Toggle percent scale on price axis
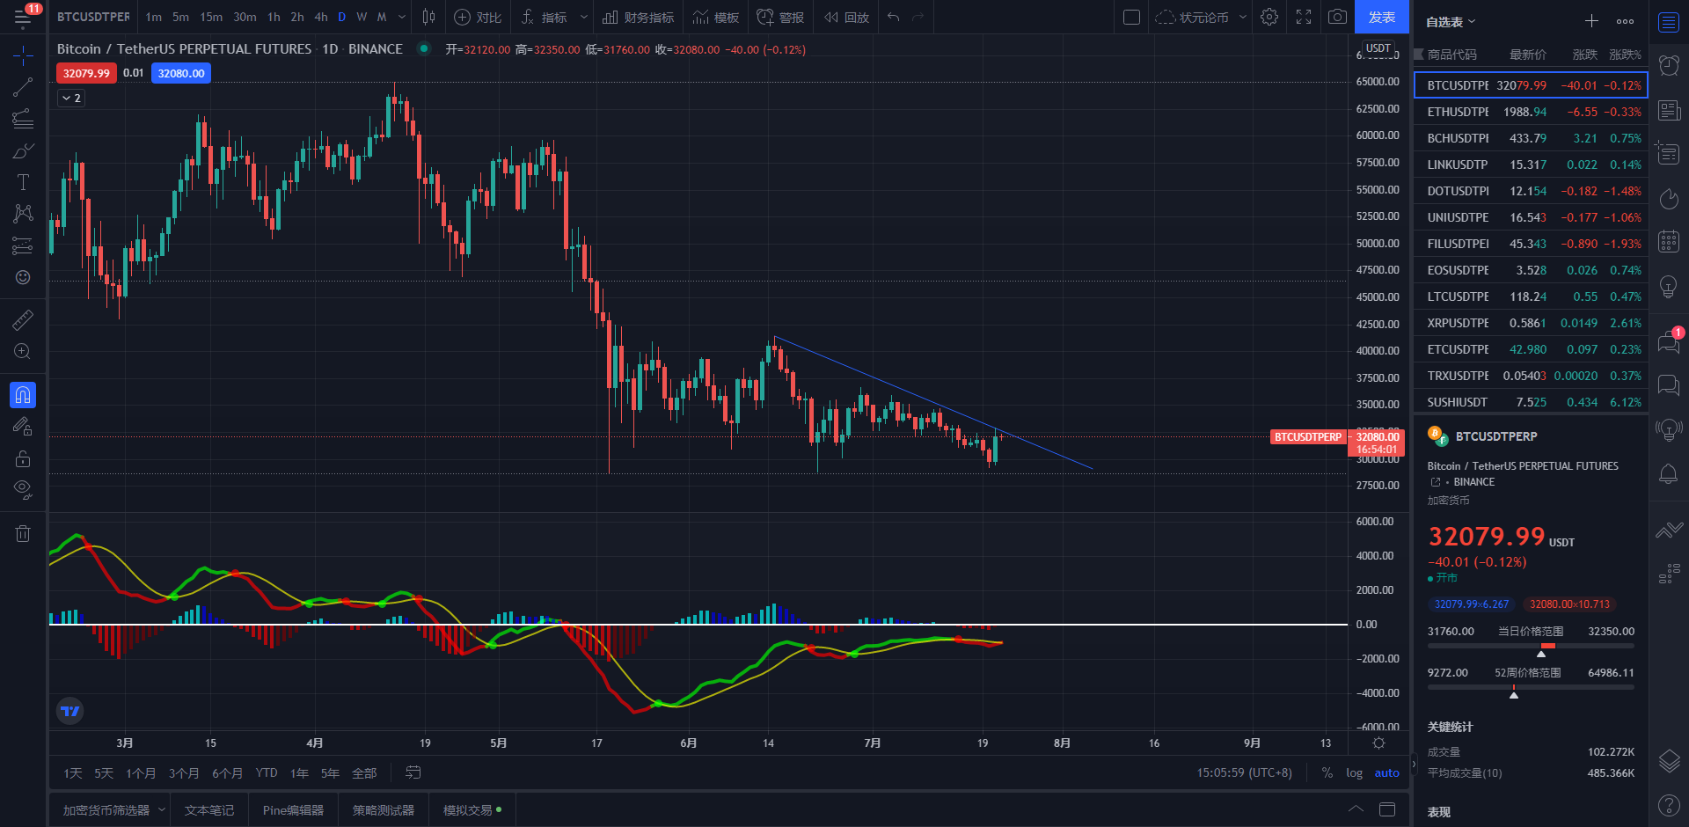Screen dimensions: 1689x827 [1327, 772]
